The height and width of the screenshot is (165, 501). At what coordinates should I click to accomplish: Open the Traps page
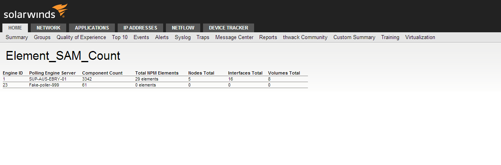[x=203, y=37]
